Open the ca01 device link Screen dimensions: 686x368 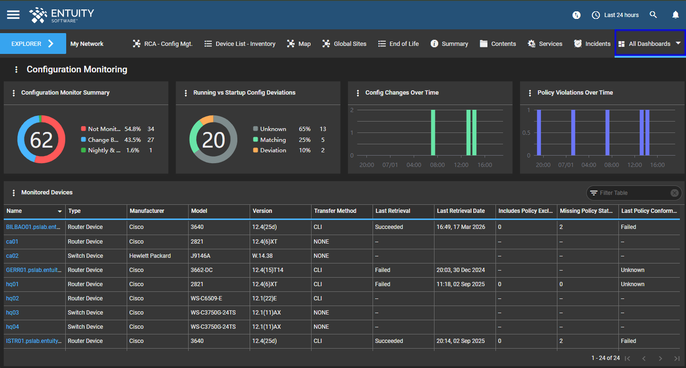tap(12, 242)
